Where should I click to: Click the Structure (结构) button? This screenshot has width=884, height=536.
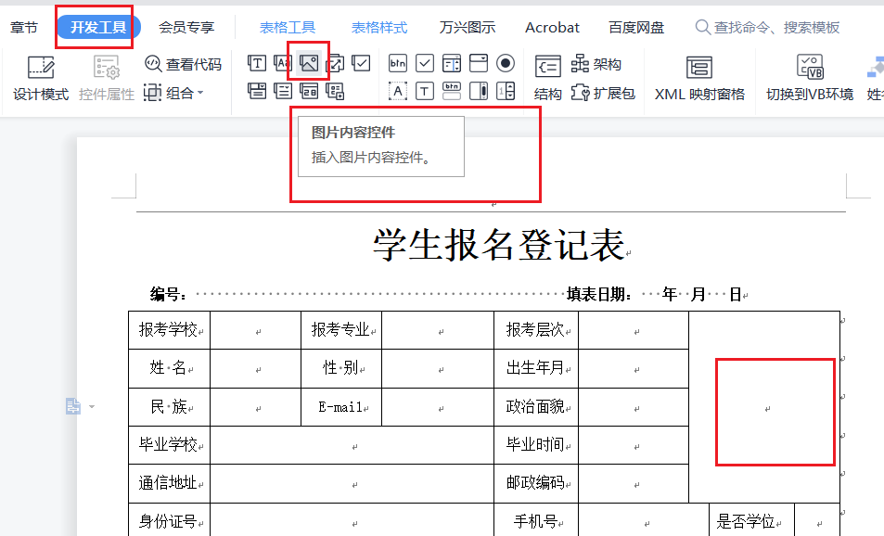548,78
